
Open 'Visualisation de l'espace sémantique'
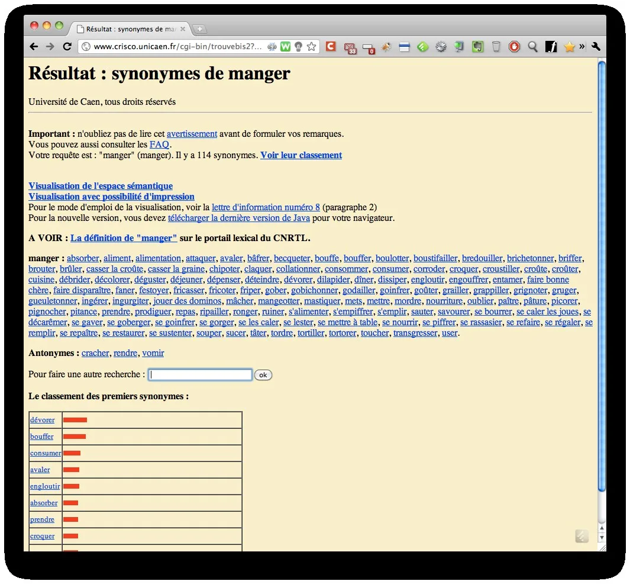coord(101,186)
